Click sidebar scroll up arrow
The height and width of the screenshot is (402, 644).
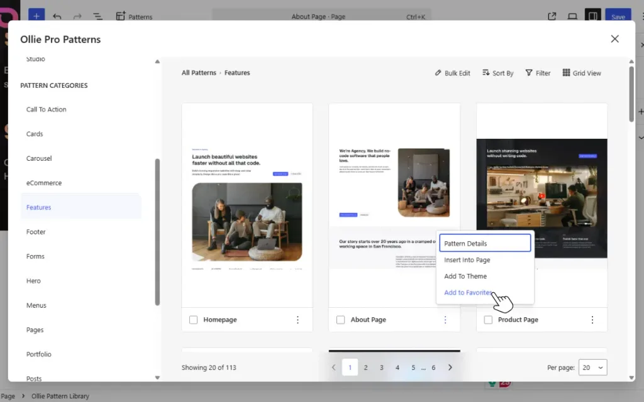157,62
